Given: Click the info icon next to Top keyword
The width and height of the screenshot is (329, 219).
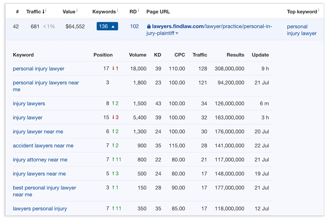Looking at the screenshot, I should point(318,10).
